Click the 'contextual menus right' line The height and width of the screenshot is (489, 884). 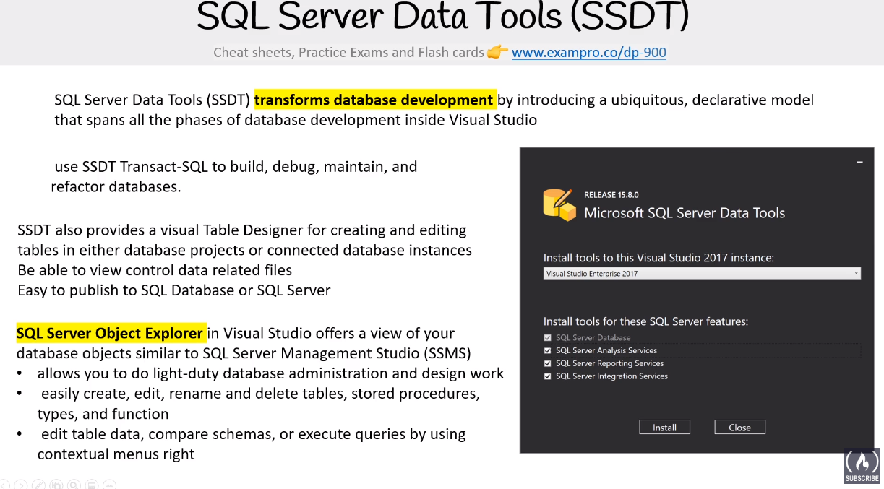coord(116,454)
